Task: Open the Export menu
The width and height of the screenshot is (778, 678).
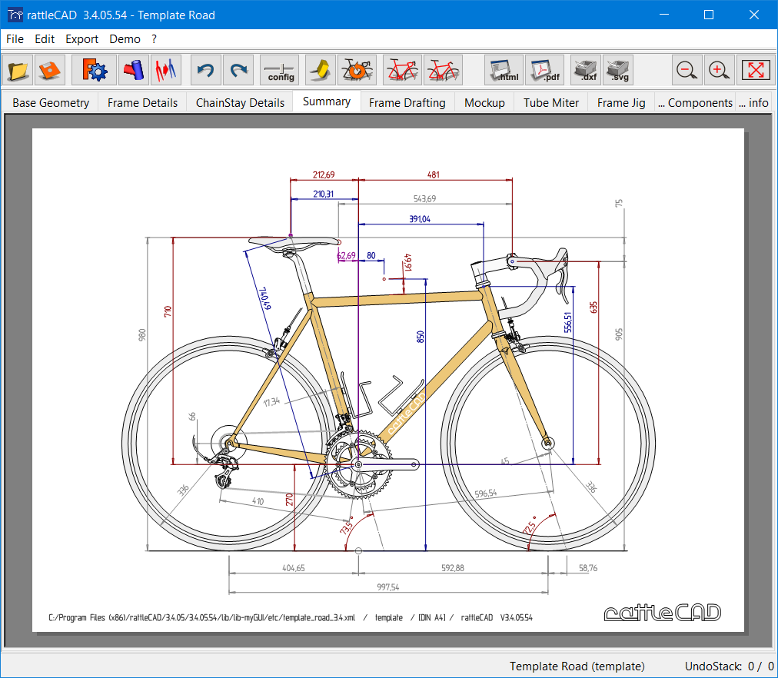Action: 81,39
